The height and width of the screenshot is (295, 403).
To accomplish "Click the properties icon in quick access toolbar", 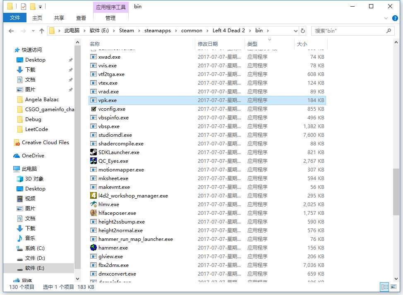I will coord(24,7).
